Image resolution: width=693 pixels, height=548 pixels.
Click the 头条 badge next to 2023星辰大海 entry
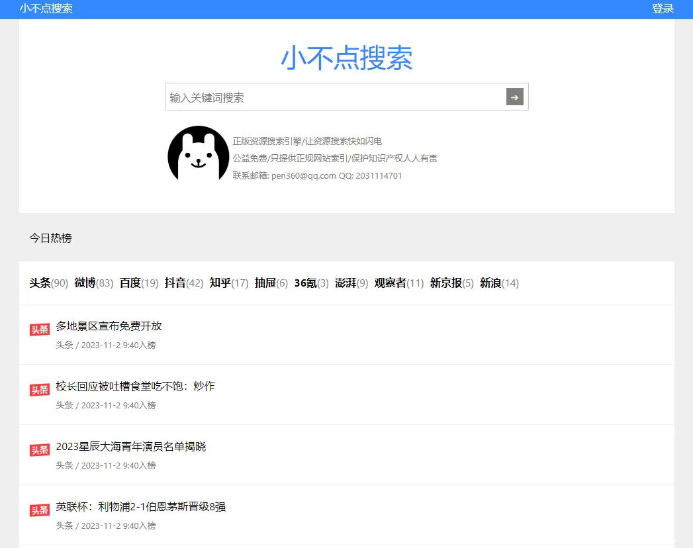pos(39,449)
